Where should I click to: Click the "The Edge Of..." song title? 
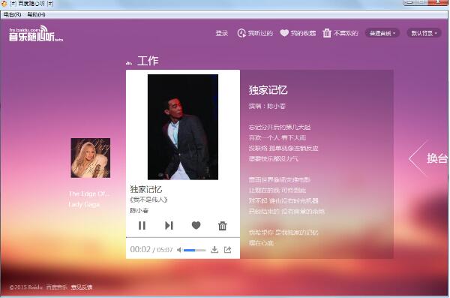click(x=89, y=194)
